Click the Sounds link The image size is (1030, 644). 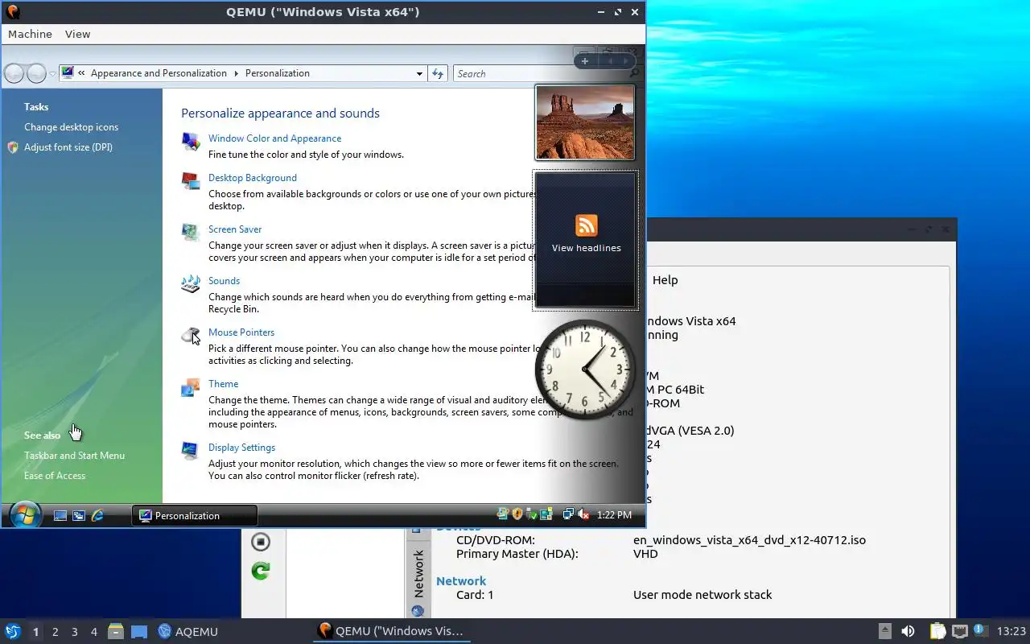[x=224, y=281]
